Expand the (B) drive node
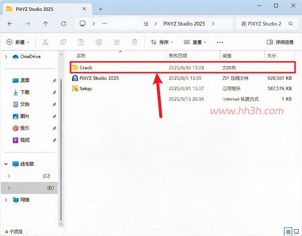The image size is (302, 236). (x=9, y=188)
